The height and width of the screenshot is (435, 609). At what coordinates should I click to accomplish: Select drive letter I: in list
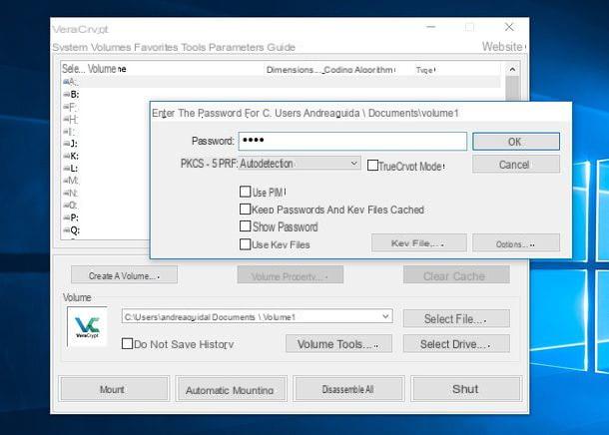tap(69, 131)
